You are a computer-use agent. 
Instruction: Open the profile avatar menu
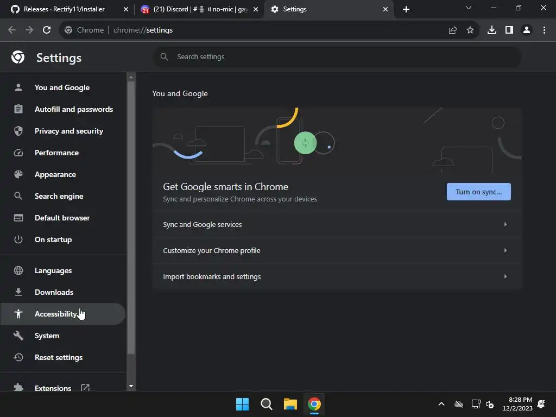tap(527, 30)
